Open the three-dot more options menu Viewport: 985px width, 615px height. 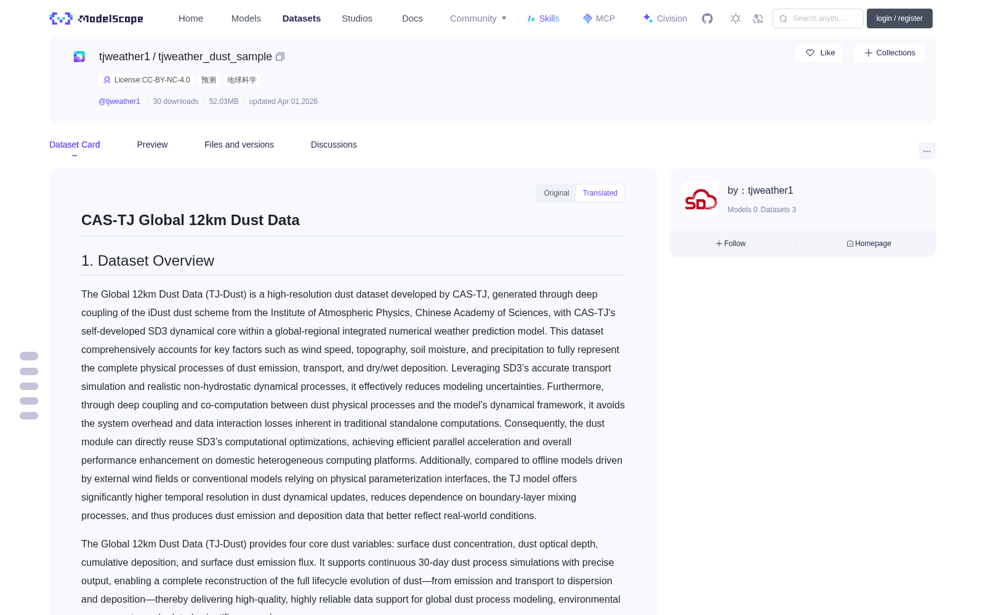tap(927, 151)
